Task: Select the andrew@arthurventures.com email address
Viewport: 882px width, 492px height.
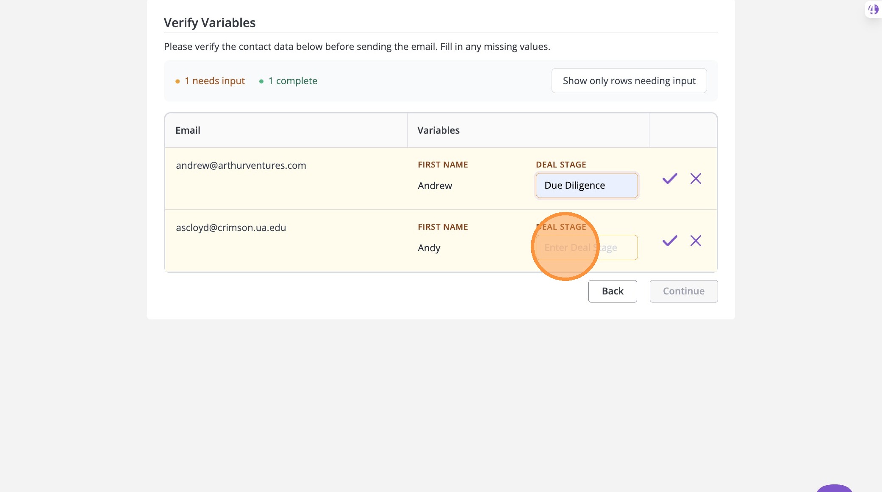Action: tap(241, 165)
